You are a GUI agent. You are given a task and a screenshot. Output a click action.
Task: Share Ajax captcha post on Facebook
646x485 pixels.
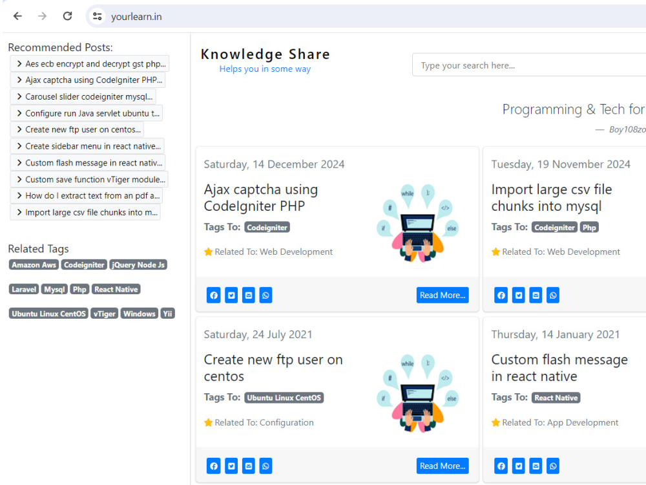click(213, 296)
